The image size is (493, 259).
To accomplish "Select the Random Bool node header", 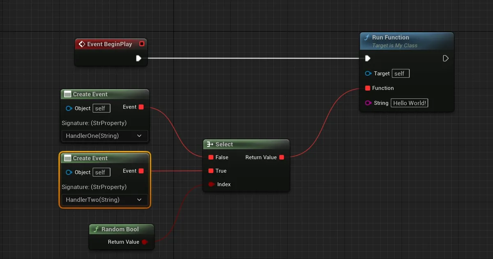I will coord(120,229).
